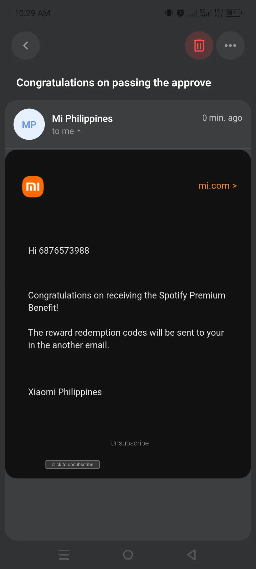Tap the Android back triangle button
Viewport: 256px width, 569px height.
coord(192,555)
